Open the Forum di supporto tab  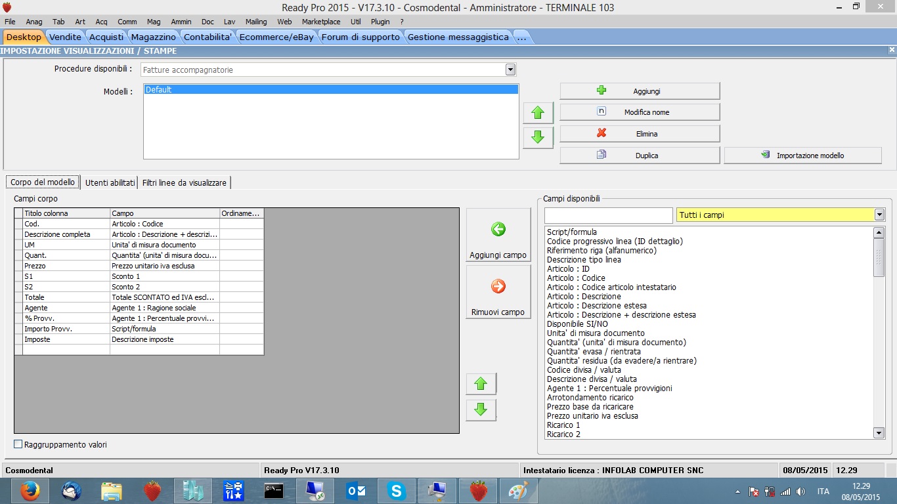click(x=361, y=37)
